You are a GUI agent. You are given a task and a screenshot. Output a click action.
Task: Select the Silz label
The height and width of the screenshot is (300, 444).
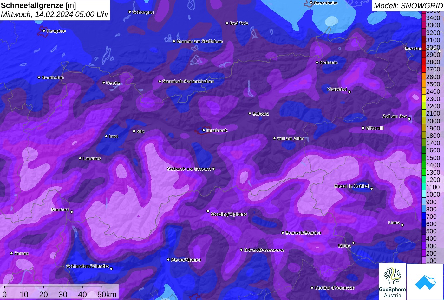(x=140, y=131)
